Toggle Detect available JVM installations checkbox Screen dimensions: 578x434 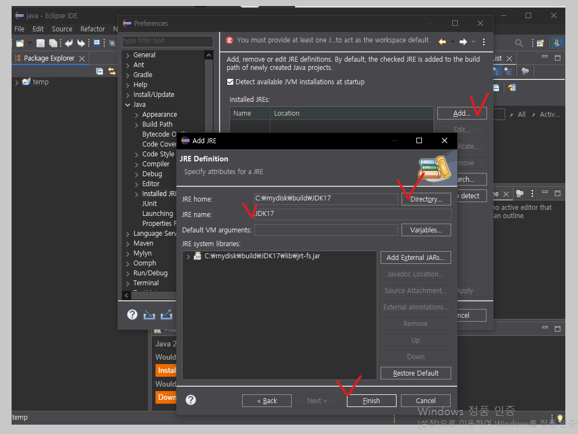point(230,82)
